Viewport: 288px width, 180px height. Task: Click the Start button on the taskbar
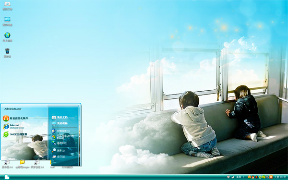point(7,177)
